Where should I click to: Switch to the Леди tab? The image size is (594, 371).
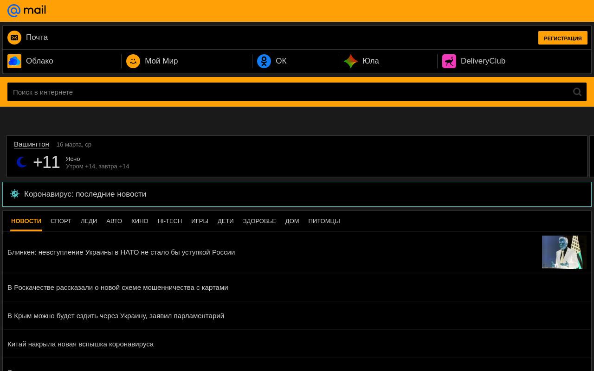tap(89, 221)
